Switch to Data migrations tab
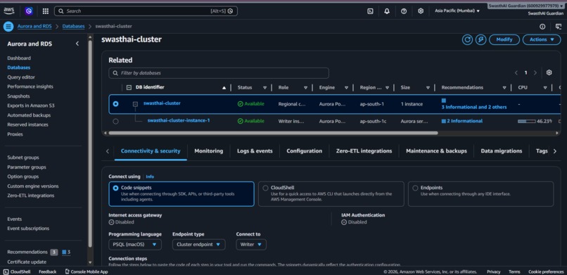 coord(501,151)
